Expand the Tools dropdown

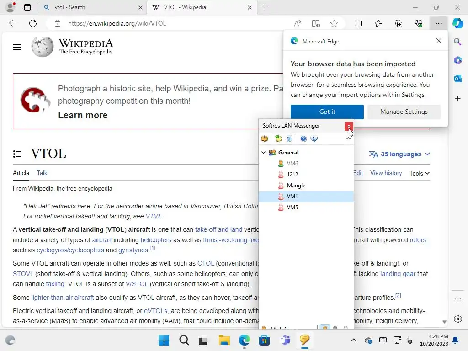tap(420, 173)
